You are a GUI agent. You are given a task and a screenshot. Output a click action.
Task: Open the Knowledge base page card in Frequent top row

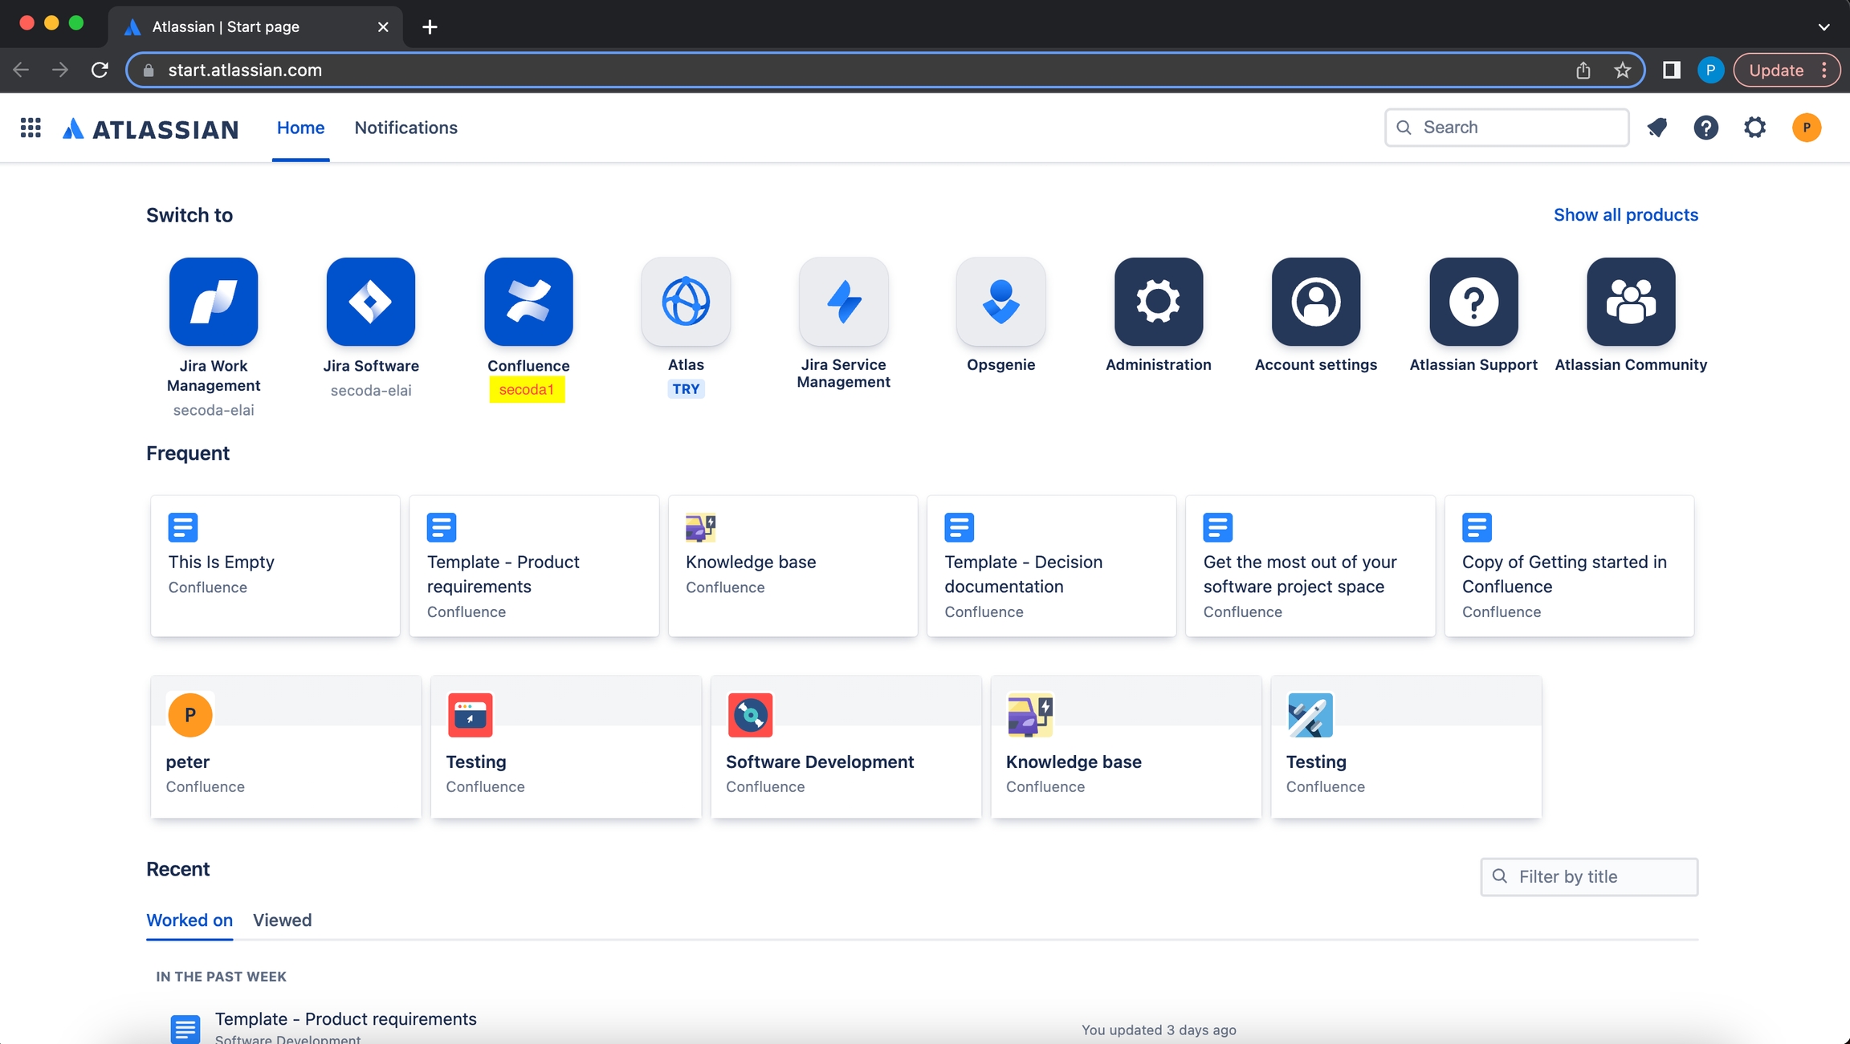(793, 566)
